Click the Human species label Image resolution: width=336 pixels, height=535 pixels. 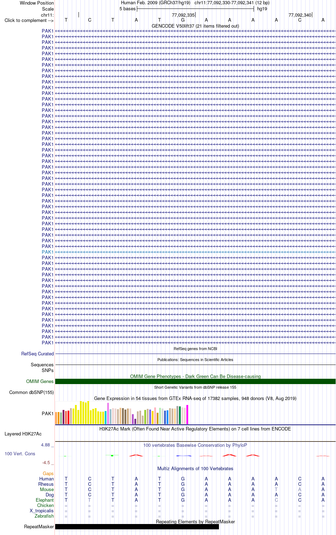[46, 479]
